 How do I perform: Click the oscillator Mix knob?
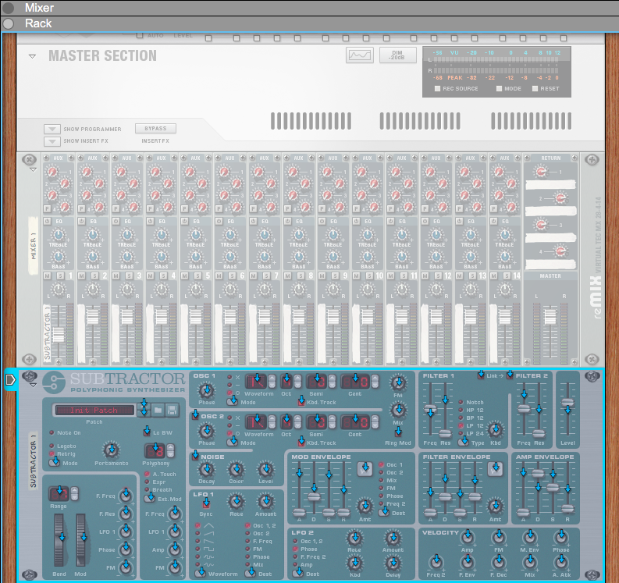pos(398,410)
